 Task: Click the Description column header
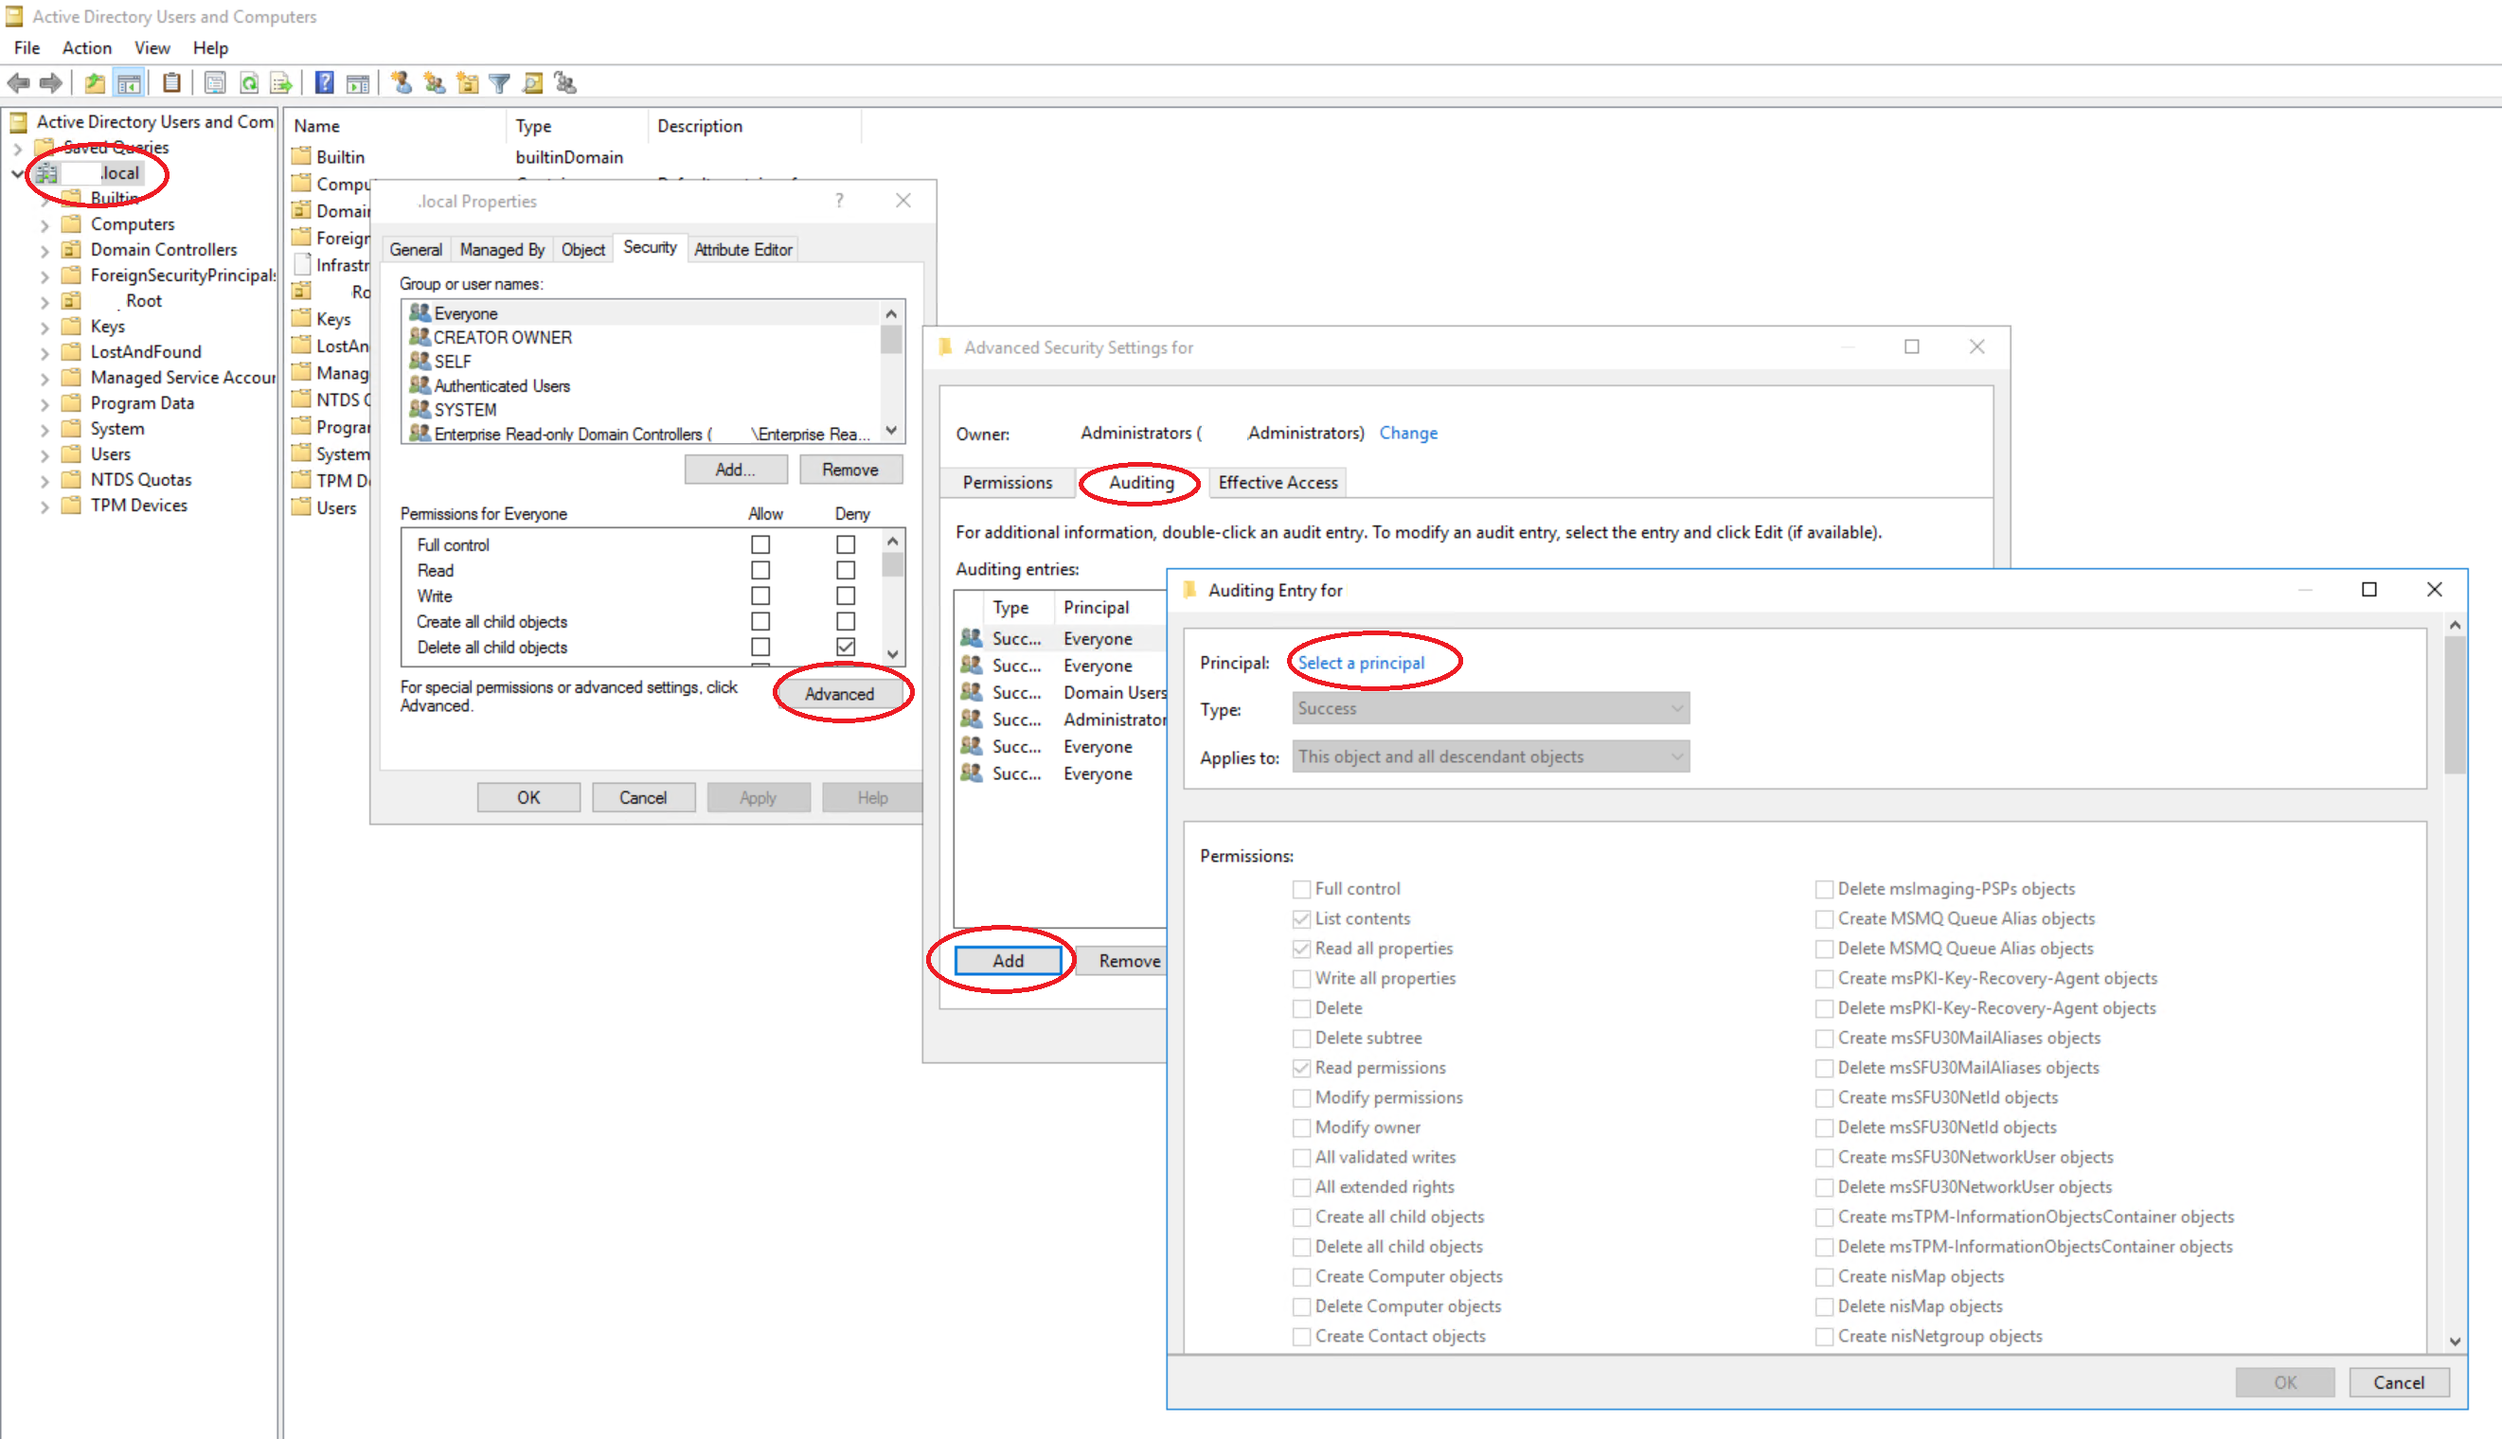(700, 126)
